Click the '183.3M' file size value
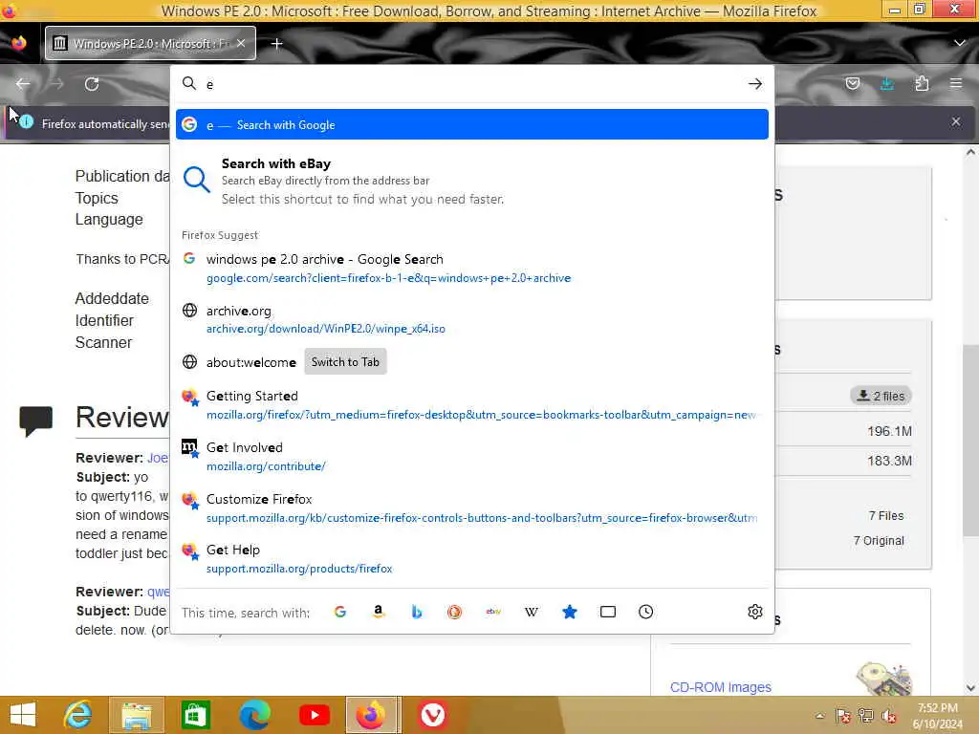Screen dimensions: 979x734 click(x=889, y=461)
